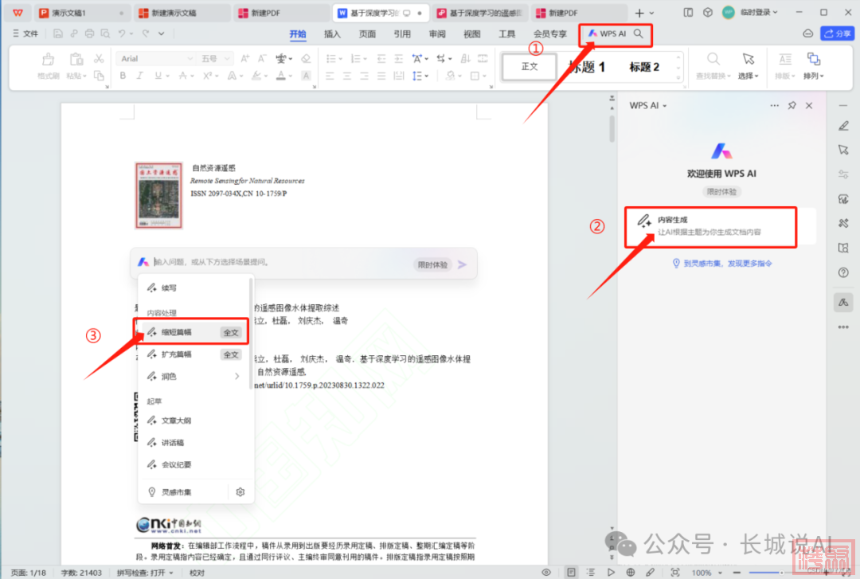Viewport: 860px width, 579px height.
Task: Open 到灵感市集 link in AI panel
Action: 721,264
